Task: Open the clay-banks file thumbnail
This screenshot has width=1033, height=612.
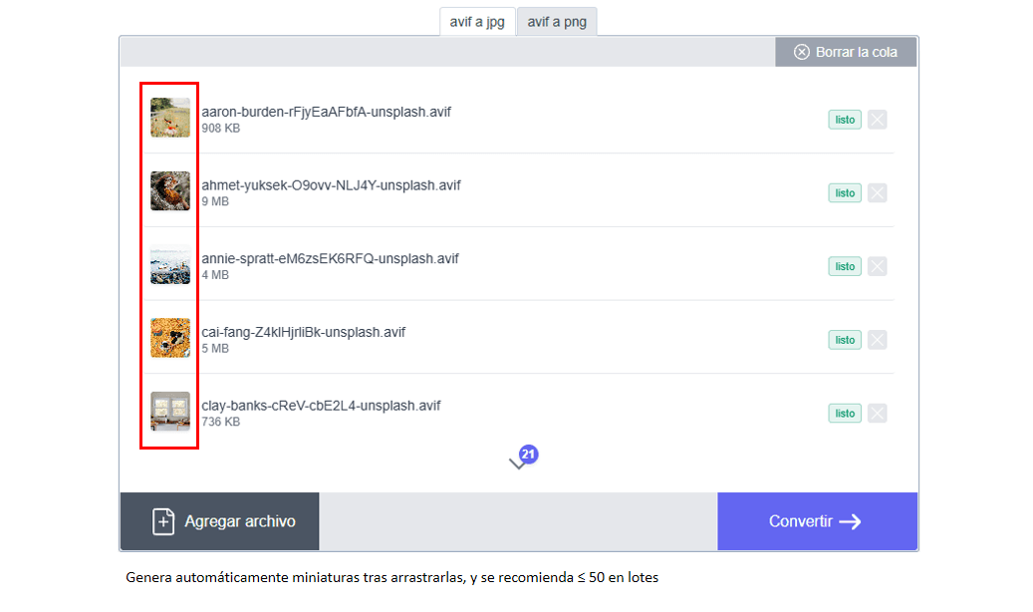Action: tap(169, 413)
